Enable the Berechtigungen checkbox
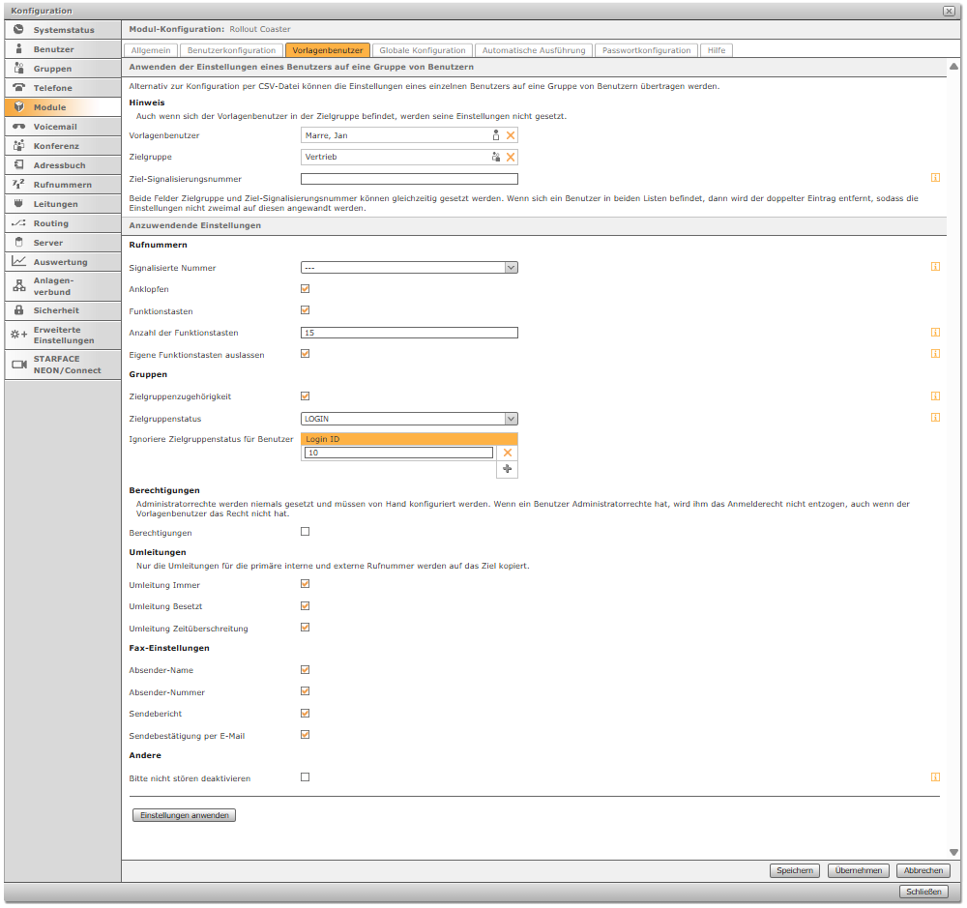This screenshot has width=967, height=908. pos(306,532)
